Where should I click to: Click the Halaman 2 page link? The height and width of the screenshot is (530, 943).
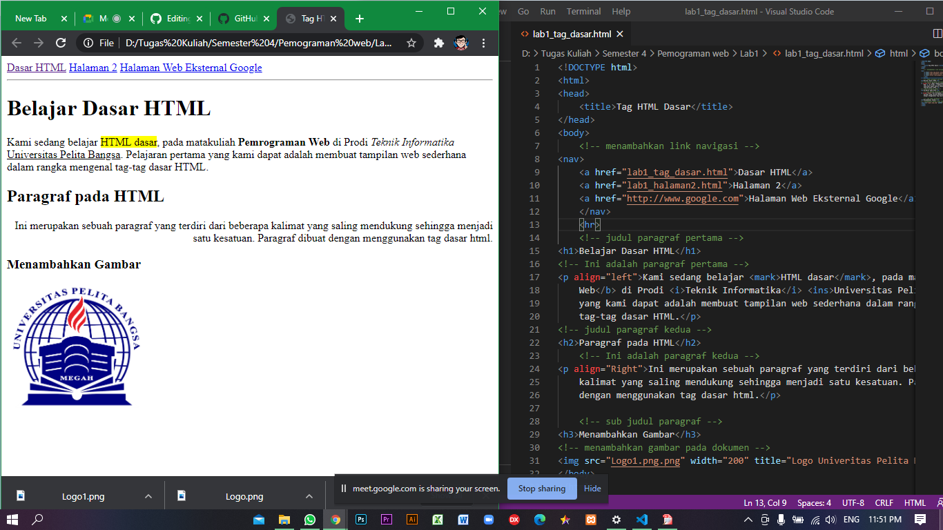click(93, 68)
